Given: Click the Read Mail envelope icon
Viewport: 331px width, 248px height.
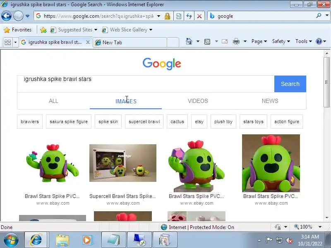Looking at the screenshot, I should click(225, 41).
